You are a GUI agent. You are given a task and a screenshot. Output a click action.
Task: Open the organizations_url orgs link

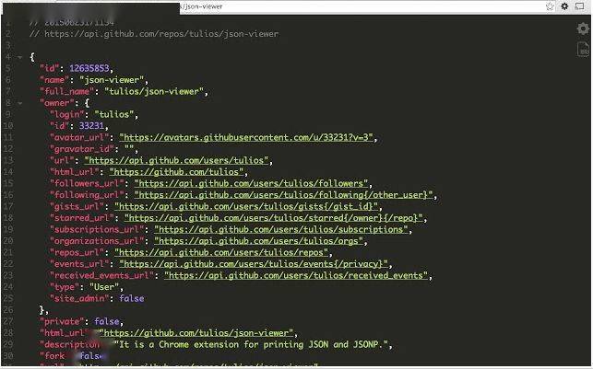tap(260, 241)
